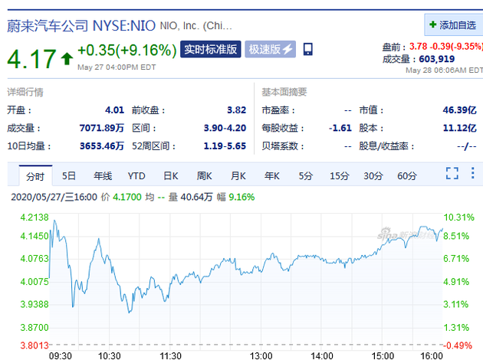Click the May 27 04:00PM EDT timestamp
The width and height of the screenshot is (483, 360).
tap(117, 67)
